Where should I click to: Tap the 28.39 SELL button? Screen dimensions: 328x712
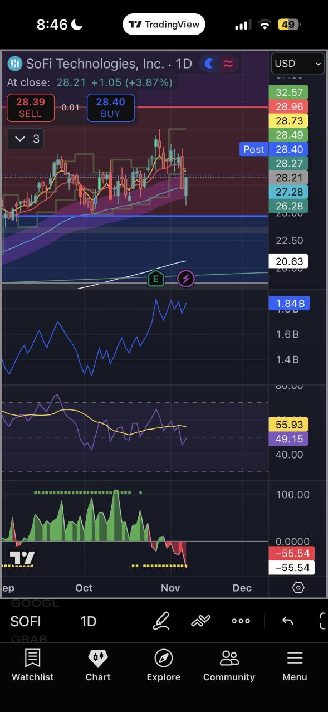pyautogui.click(x=31, y=108)
